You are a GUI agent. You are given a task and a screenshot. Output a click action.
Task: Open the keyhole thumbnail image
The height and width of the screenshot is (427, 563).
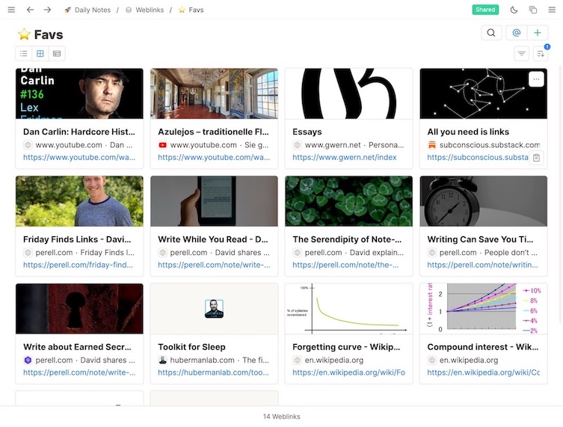pyautogui.click(x=79, y=309)
